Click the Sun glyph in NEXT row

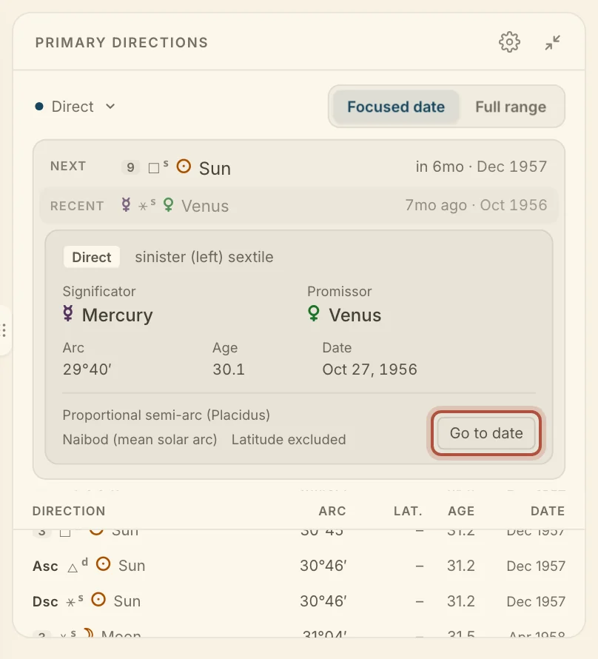pos(184,167)
